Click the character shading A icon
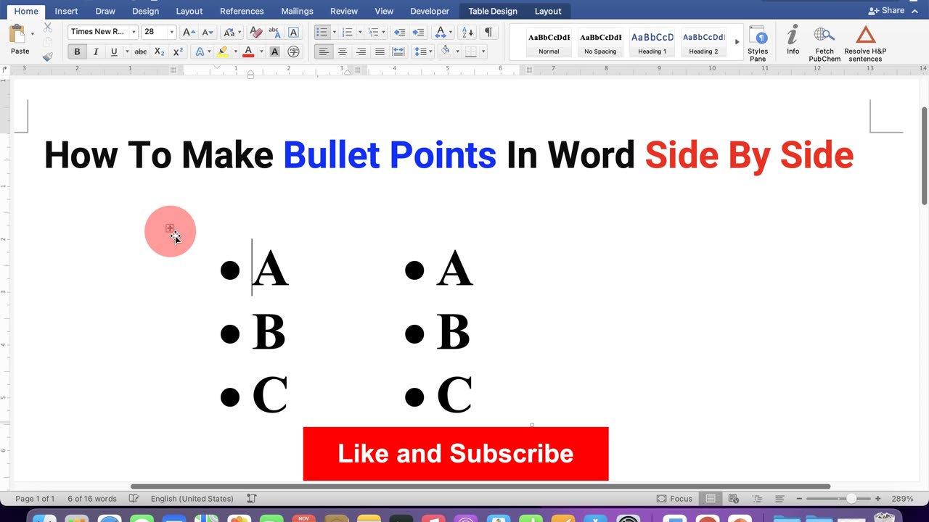Image resolution: width=929 pixels, height=522 pixels. (x=274, y=51)
